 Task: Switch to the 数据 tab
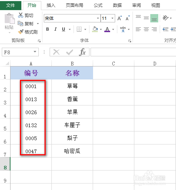click(117, 5)
